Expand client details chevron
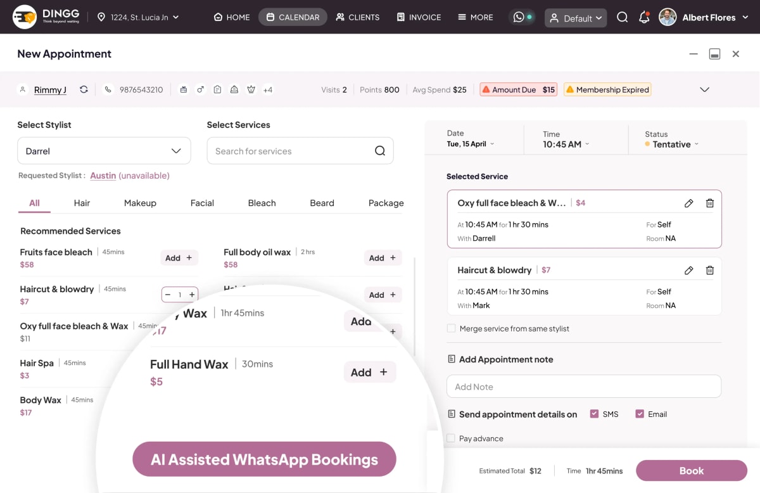760x493 pixels. click(x=704, y=90)
